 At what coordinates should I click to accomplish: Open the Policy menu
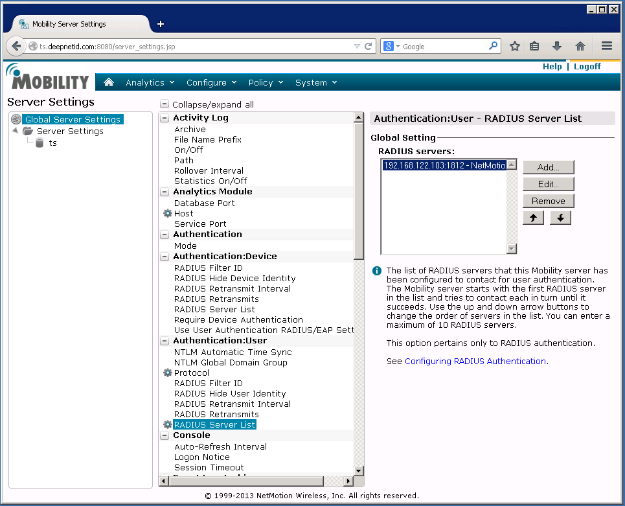(x=266, y=82)
